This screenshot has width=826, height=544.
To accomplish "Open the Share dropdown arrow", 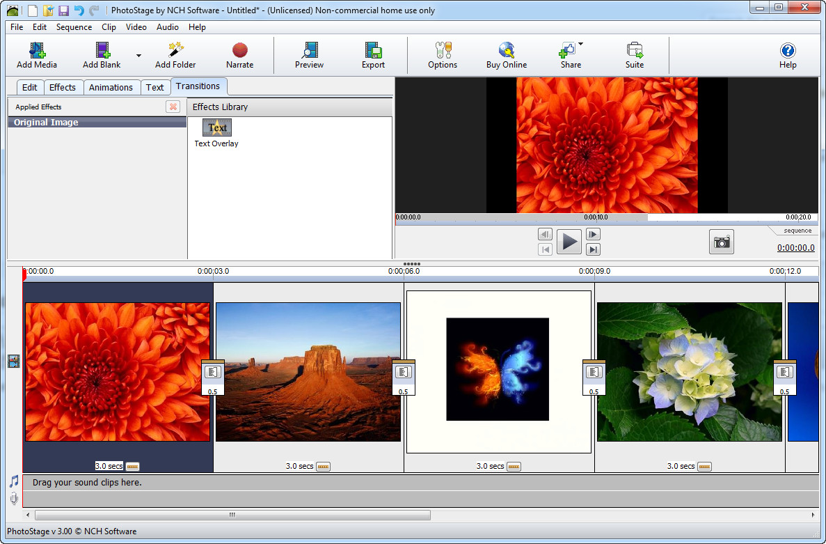I will tap(580, 45).
